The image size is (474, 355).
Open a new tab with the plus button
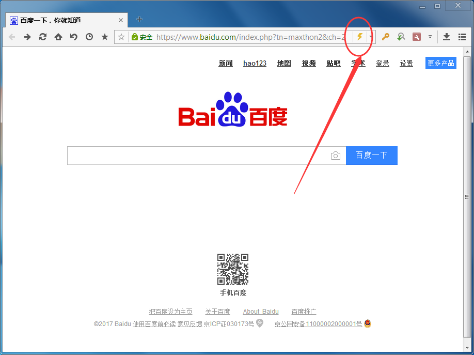pos(139,19)
